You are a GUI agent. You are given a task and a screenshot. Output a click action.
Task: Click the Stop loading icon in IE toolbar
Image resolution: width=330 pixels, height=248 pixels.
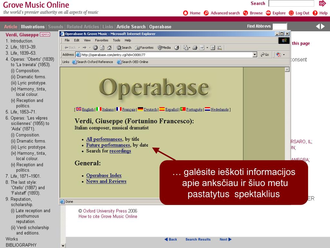pyautogui.click(x=95, y=48)
